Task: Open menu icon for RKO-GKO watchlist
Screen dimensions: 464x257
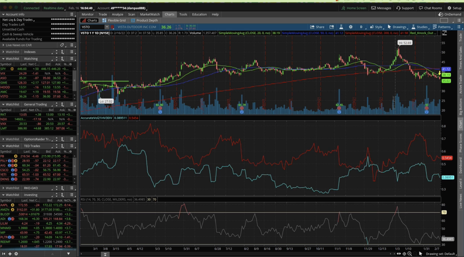Action: (72, 188)
